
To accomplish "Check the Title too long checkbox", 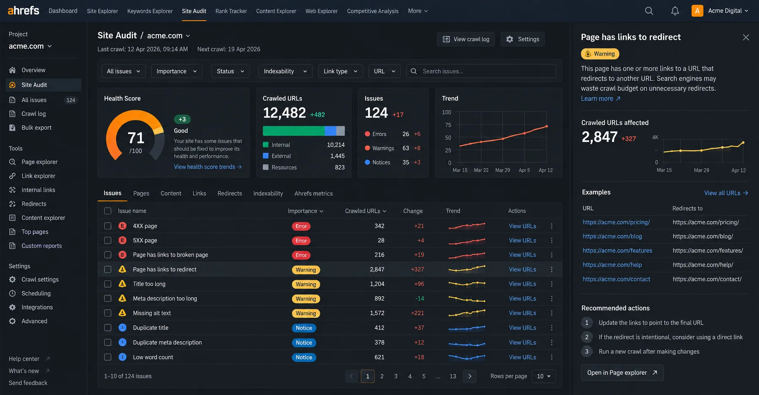I will [x=108, y=284].
